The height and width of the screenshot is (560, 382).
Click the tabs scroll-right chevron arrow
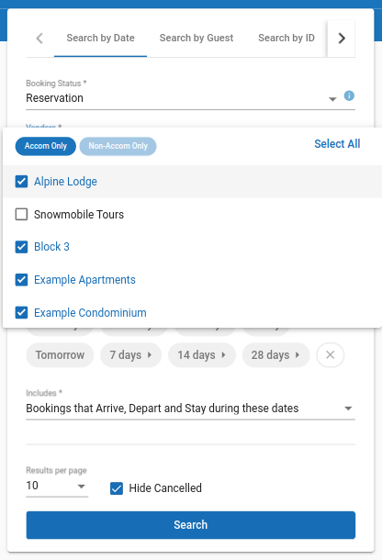pos(342,39)
